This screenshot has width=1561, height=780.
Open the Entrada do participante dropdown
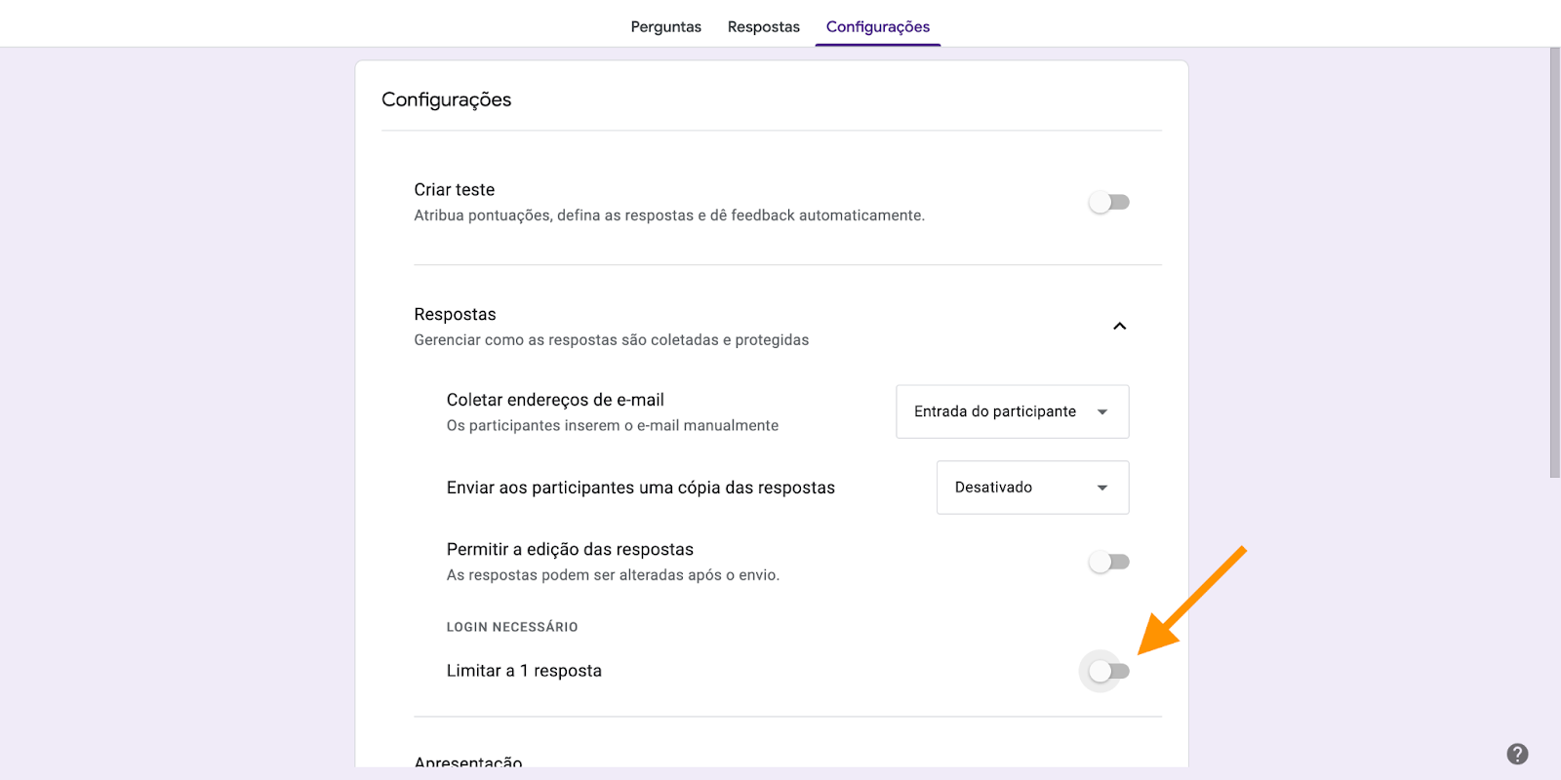(1012, 411)
